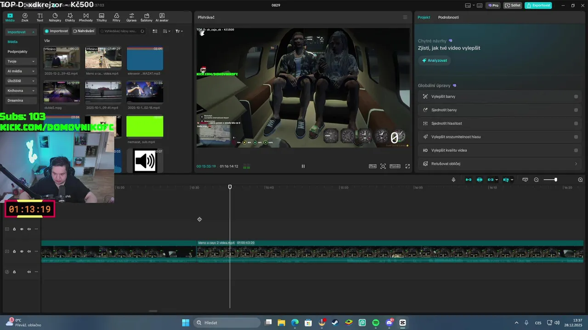Click the Sdílet share button
588x330 pixels.
tap(513, 5)
